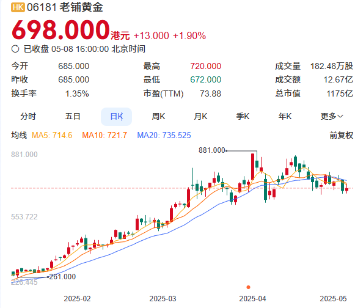The width and height of the screenshot is (355, 308).
Task: Click the current price 698.000
Action: [x=60, y=30]
